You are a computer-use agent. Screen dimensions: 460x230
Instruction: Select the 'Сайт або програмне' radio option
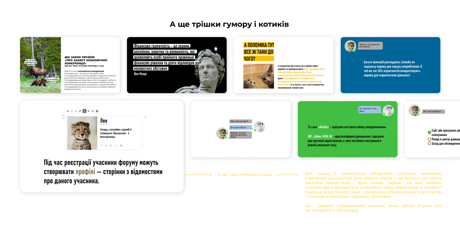click(430, 132)
